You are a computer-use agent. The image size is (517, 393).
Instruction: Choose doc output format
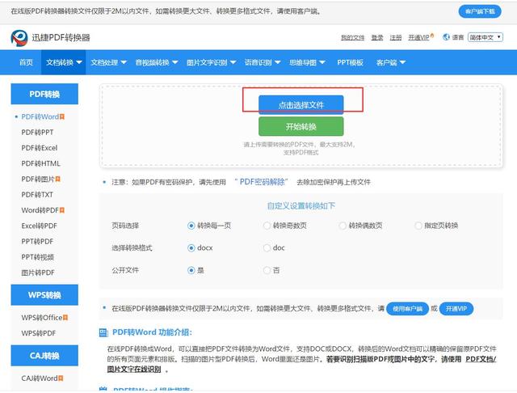[267, 247]
